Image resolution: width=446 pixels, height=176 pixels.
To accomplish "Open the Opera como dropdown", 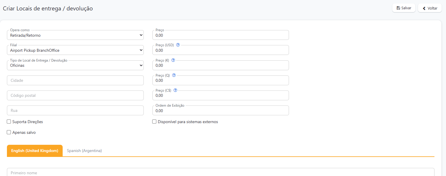I will 75,35.
